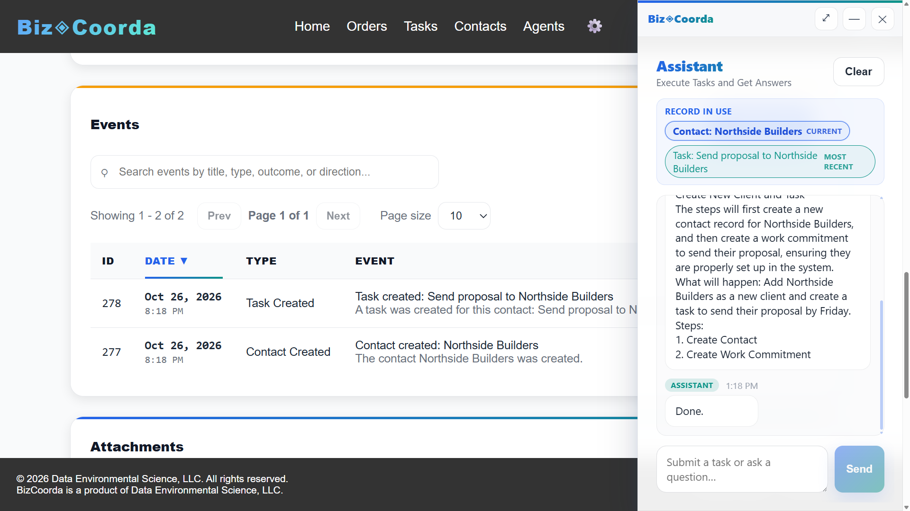Open the settings gear icon

tap(594, 26)
